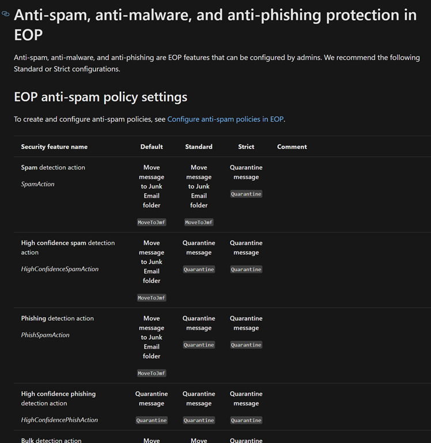
Task: Click the Standard Quarantine badge for HighConfidenceSpamAction
Action: click(199, 269)
